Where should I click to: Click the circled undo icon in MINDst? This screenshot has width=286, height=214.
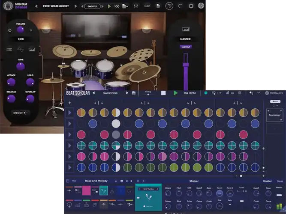point(169,6)
